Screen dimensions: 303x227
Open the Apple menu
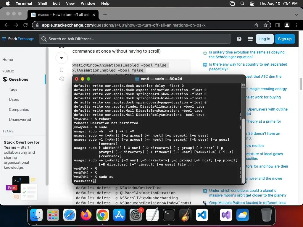coord(8,3)
